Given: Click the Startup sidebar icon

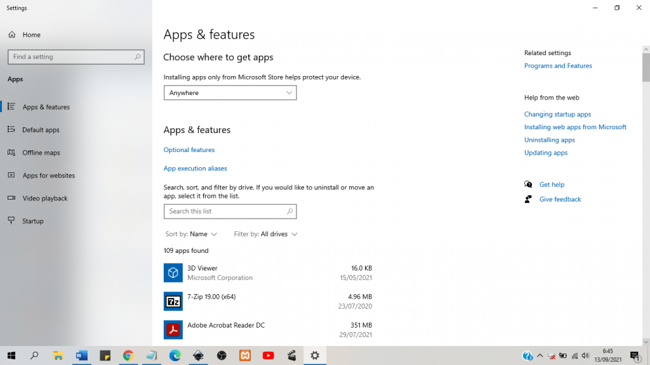Looking at the screenshot, I should [x=11, y=221].
